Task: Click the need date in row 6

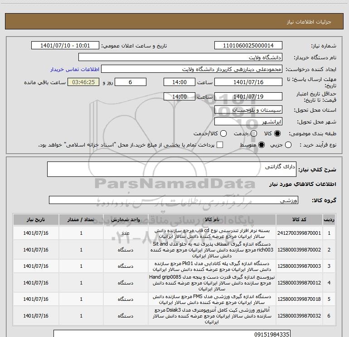Action: (x=36, y=316)
